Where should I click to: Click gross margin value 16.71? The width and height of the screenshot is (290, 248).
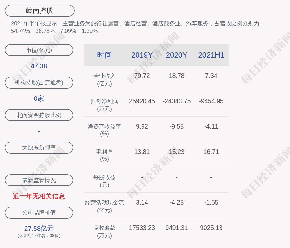tap(211, 152)
